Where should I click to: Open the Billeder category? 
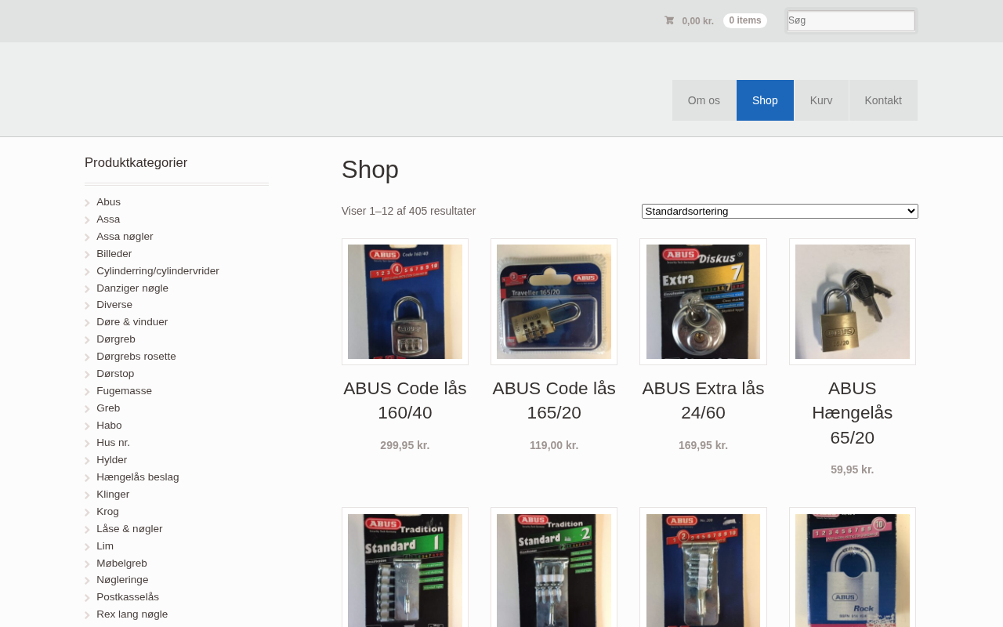(x=114, y=254)
